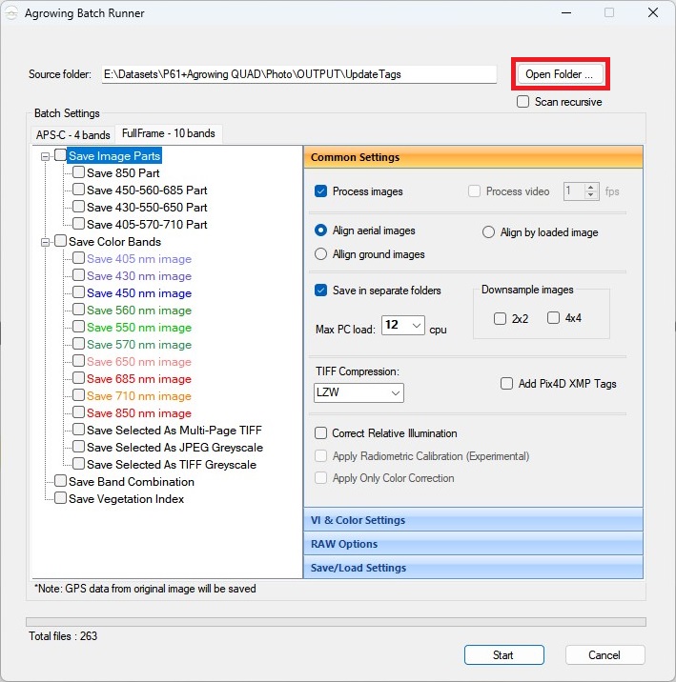Enable Save 685 nm image
676x682 pixels.
pos(78,378)
